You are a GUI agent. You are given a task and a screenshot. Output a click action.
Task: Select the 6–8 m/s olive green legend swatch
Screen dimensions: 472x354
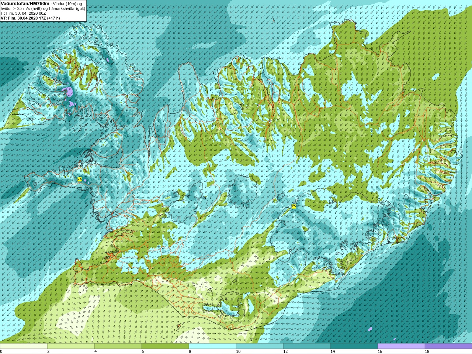(x=165, y=346)
